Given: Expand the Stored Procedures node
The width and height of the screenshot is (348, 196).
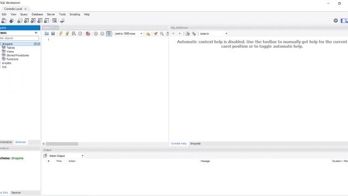Looking at the screenshot, I should click(x=17, y=56).
